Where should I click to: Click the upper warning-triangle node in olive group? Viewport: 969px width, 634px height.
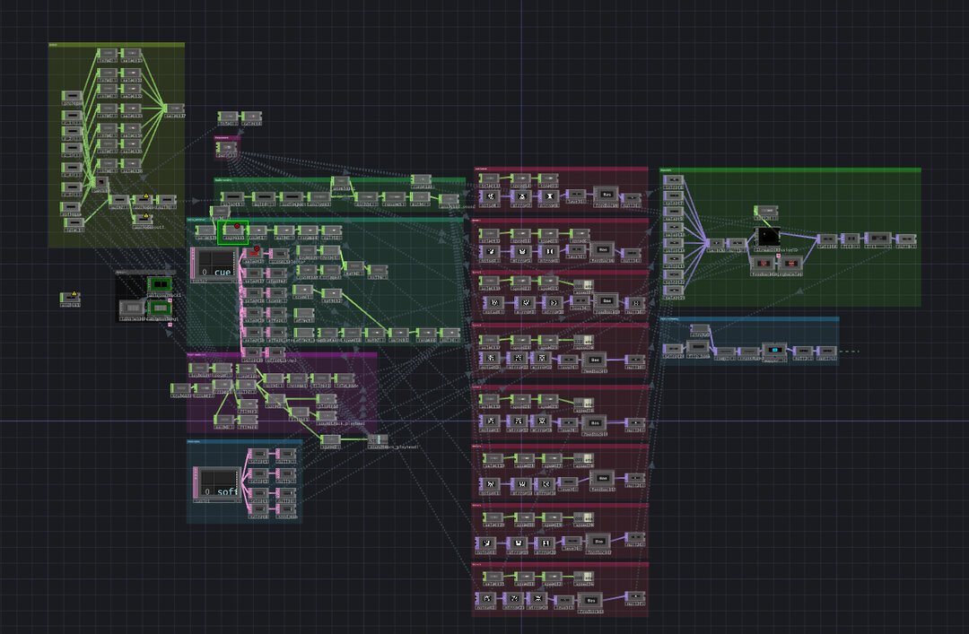click(142, 199)
